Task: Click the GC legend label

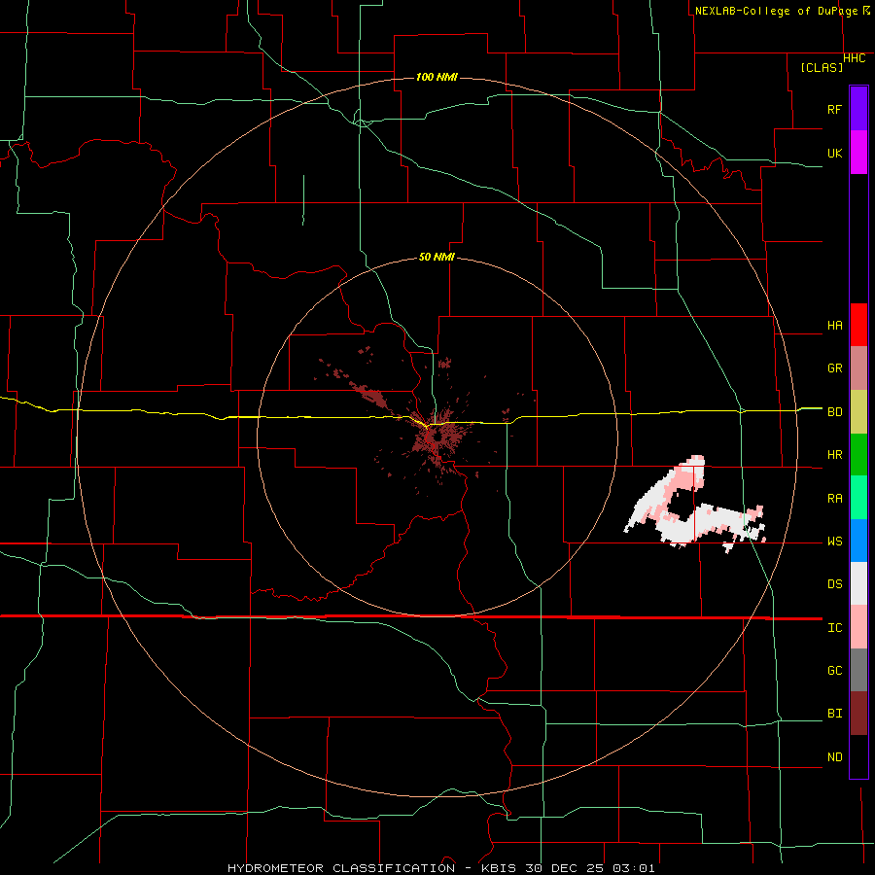Action: click(834, 671)
